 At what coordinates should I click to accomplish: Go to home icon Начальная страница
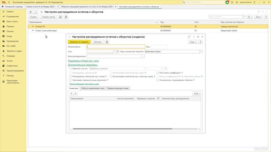point(3,7)
